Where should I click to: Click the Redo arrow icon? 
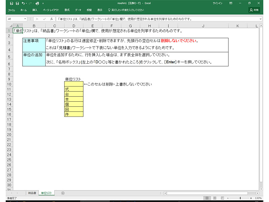click(30, 3)
